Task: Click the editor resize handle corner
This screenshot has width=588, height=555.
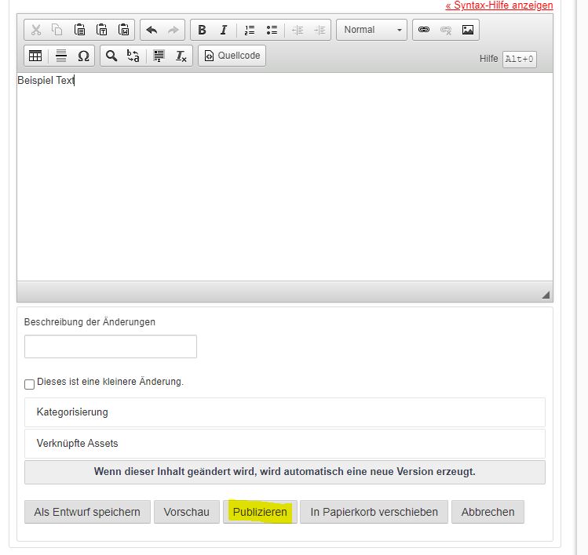Action: click(546, 295)
